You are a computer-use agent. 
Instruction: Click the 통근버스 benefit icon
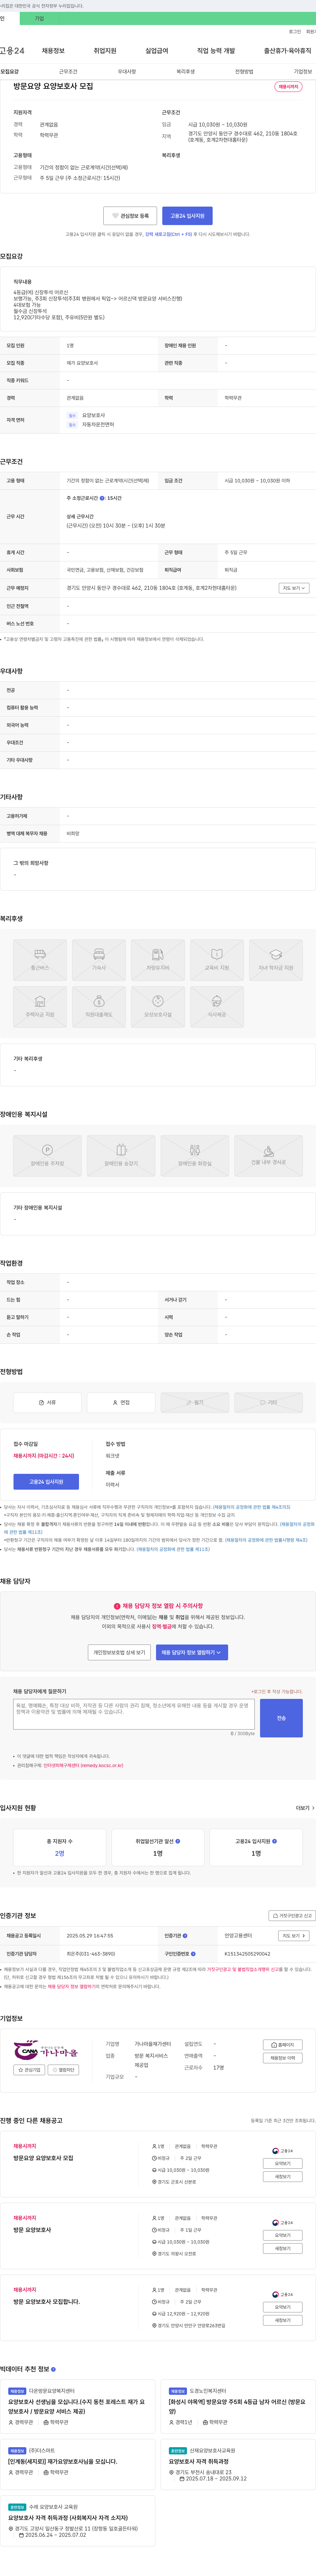click(x=40, y=960)
